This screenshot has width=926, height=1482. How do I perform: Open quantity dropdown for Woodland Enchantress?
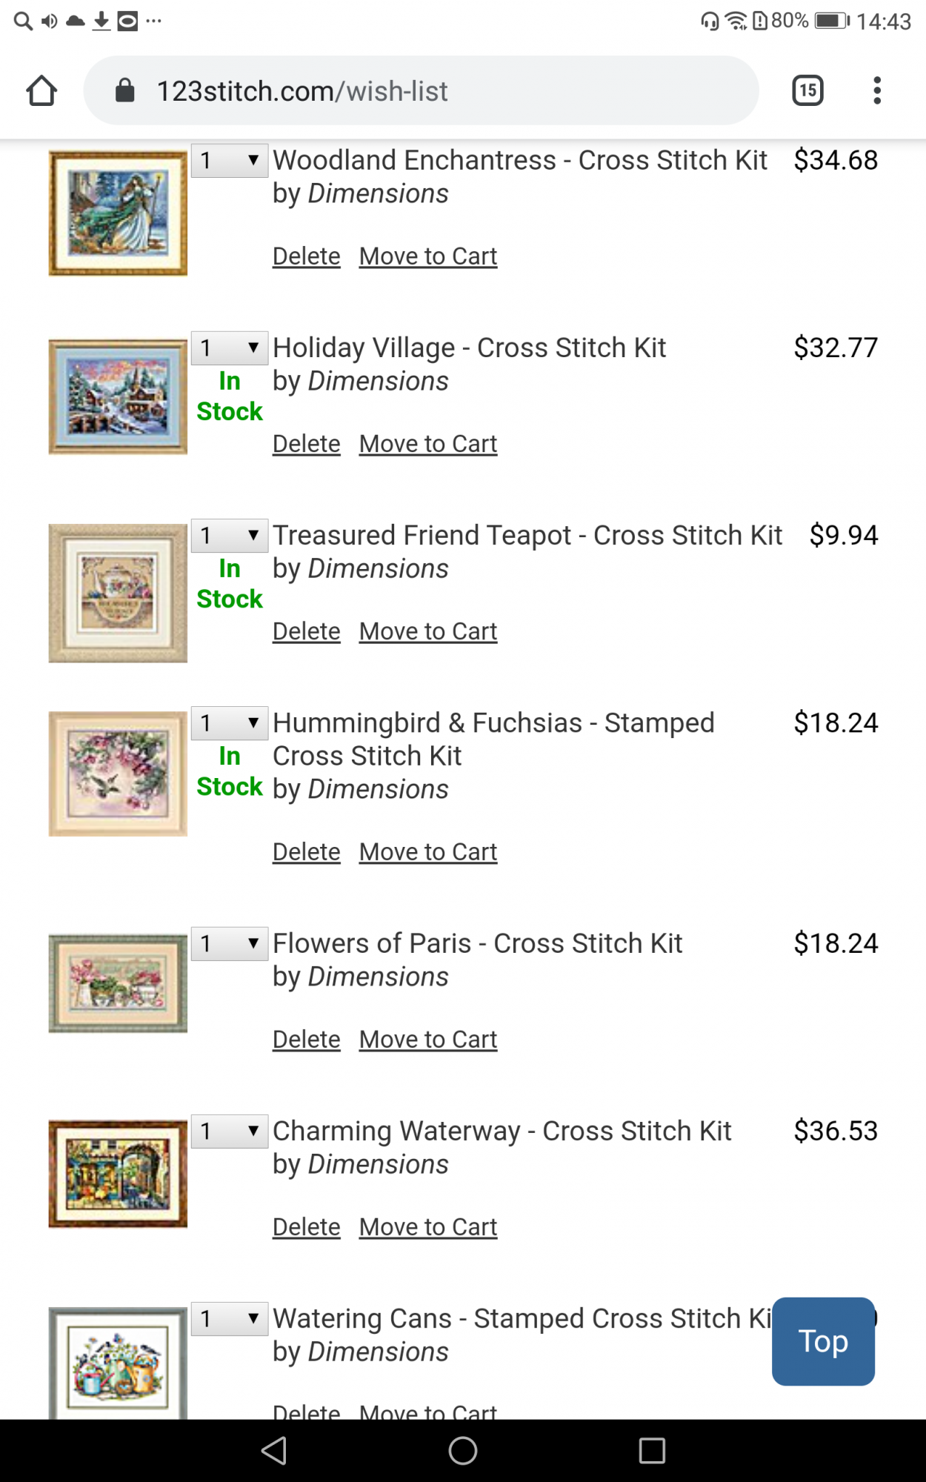(x=230, y=161)
